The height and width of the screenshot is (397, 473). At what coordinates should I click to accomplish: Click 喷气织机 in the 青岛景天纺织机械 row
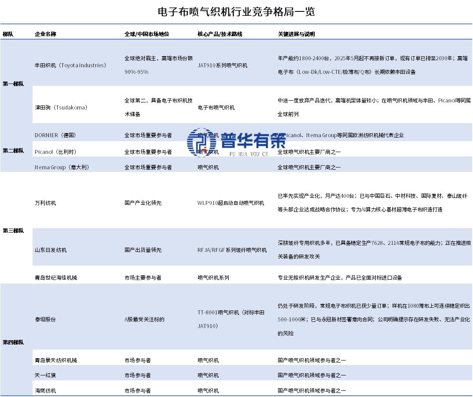pos(209,360)
